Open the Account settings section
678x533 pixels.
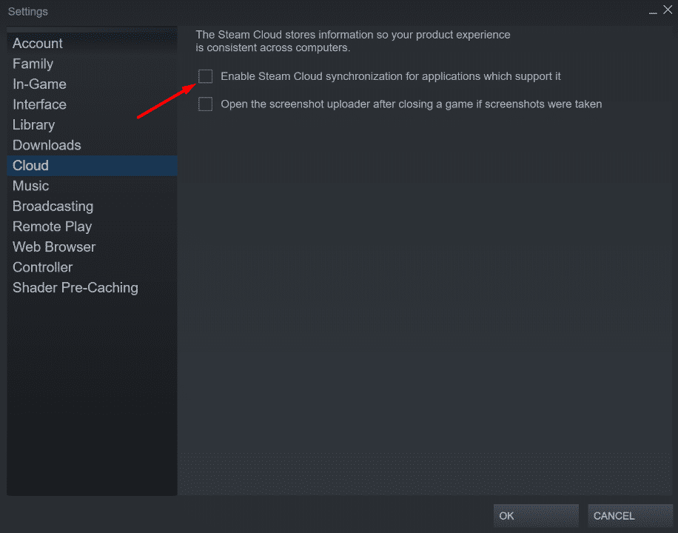coord(37,43)
